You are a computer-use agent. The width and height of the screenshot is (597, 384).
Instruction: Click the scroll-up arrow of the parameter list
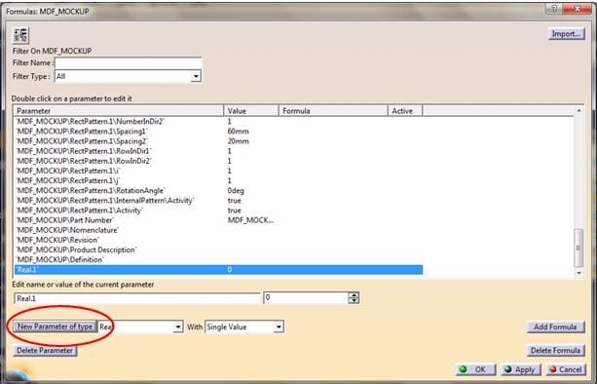(578, 111)
